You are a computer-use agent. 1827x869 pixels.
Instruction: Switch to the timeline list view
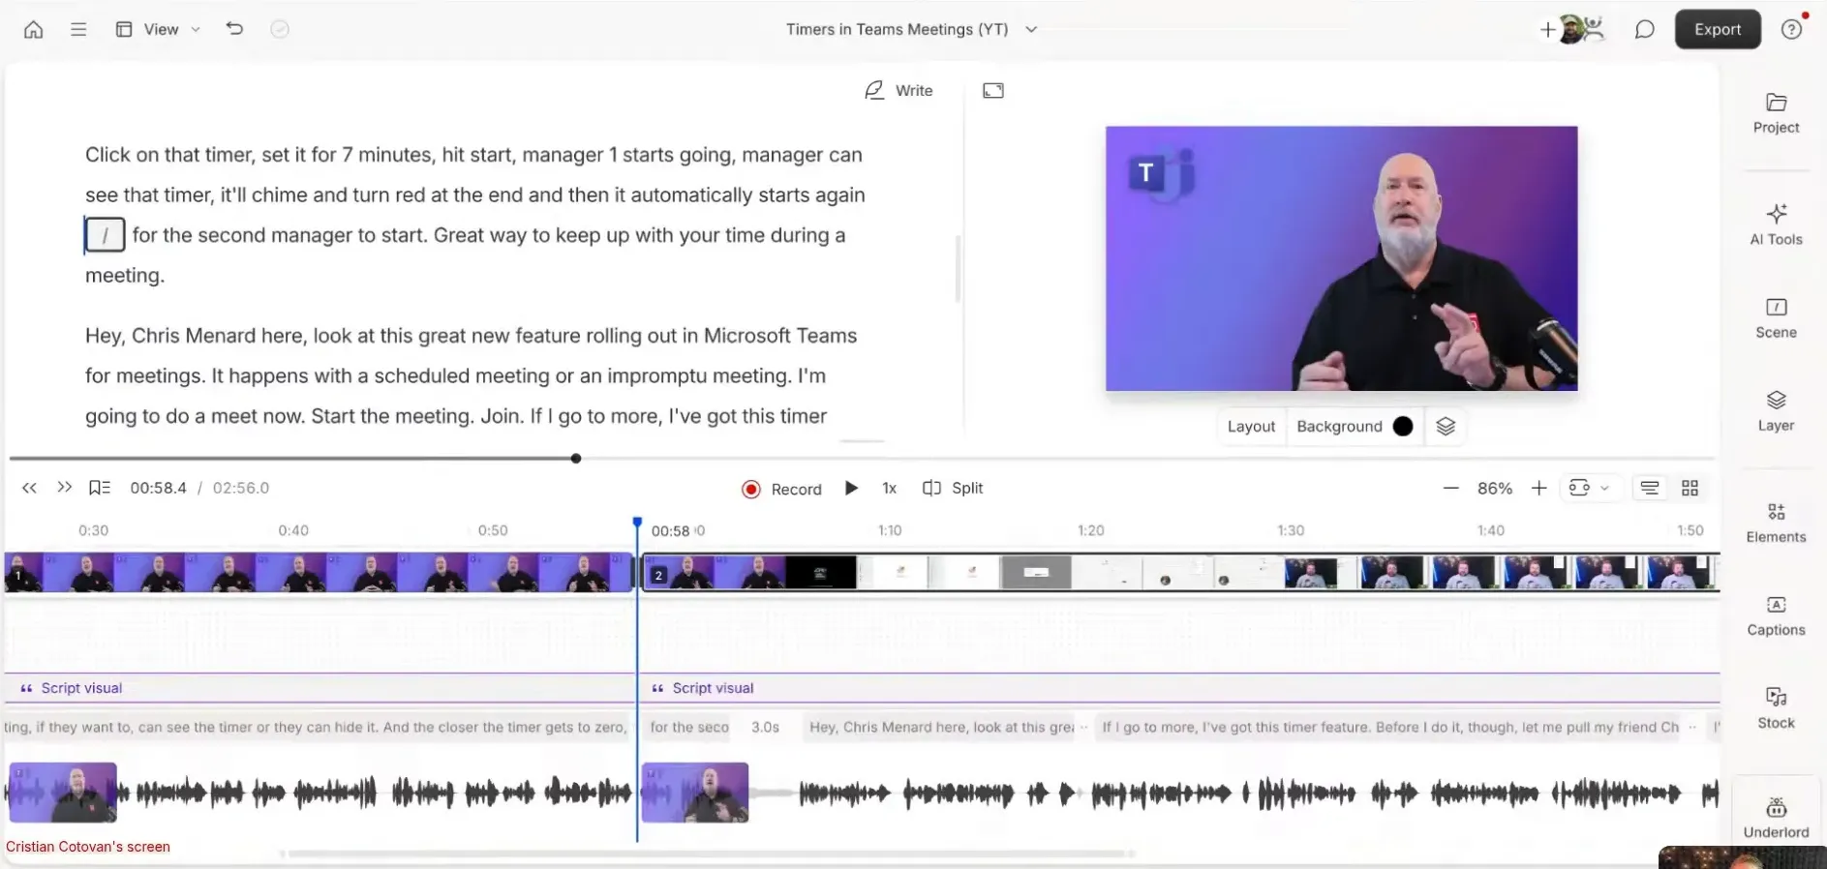pos(1650,488)
